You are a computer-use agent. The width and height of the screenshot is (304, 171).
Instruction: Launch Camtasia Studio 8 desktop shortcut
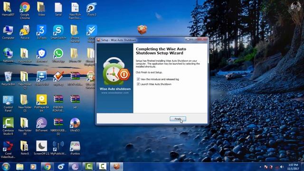(x=8, y=126)
